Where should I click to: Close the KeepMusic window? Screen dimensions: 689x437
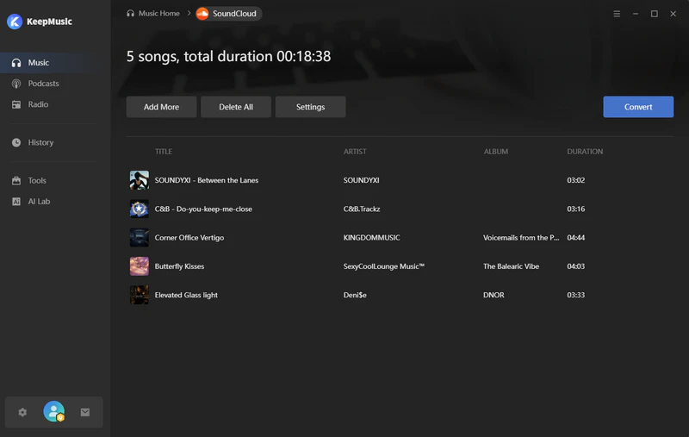point(673,14)
